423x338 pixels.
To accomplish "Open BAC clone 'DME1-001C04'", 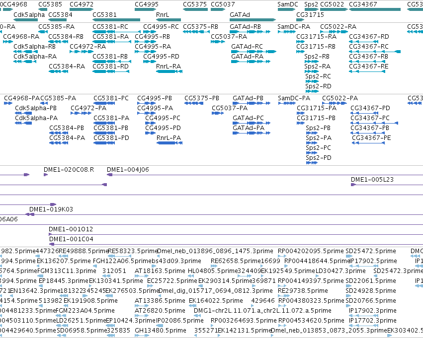I will (71, 239).
